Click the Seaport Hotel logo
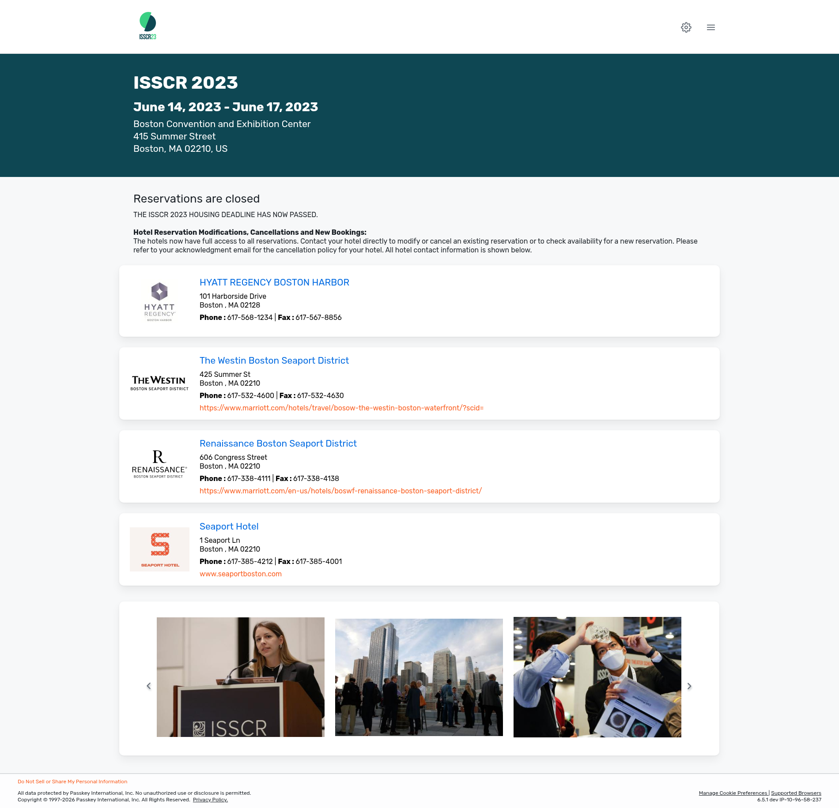This screenshot has height=808, width=839. [159, 549]
